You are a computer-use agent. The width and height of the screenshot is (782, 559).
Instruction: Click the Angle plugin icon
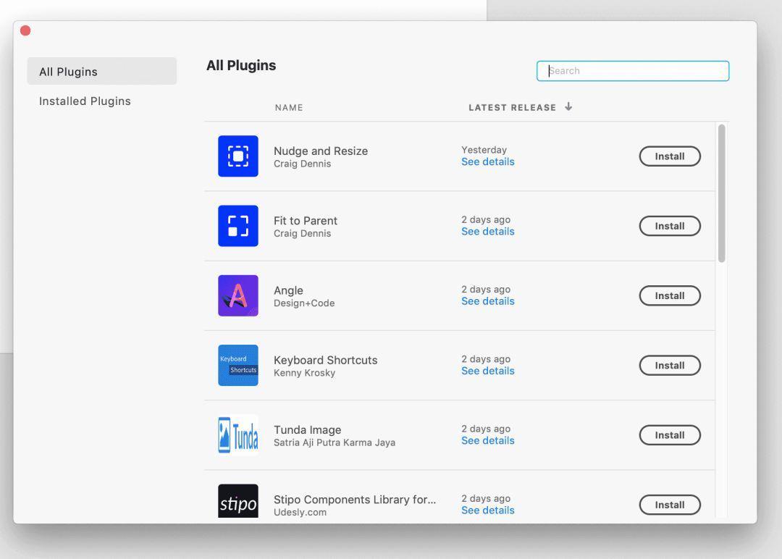coord(238,295)
